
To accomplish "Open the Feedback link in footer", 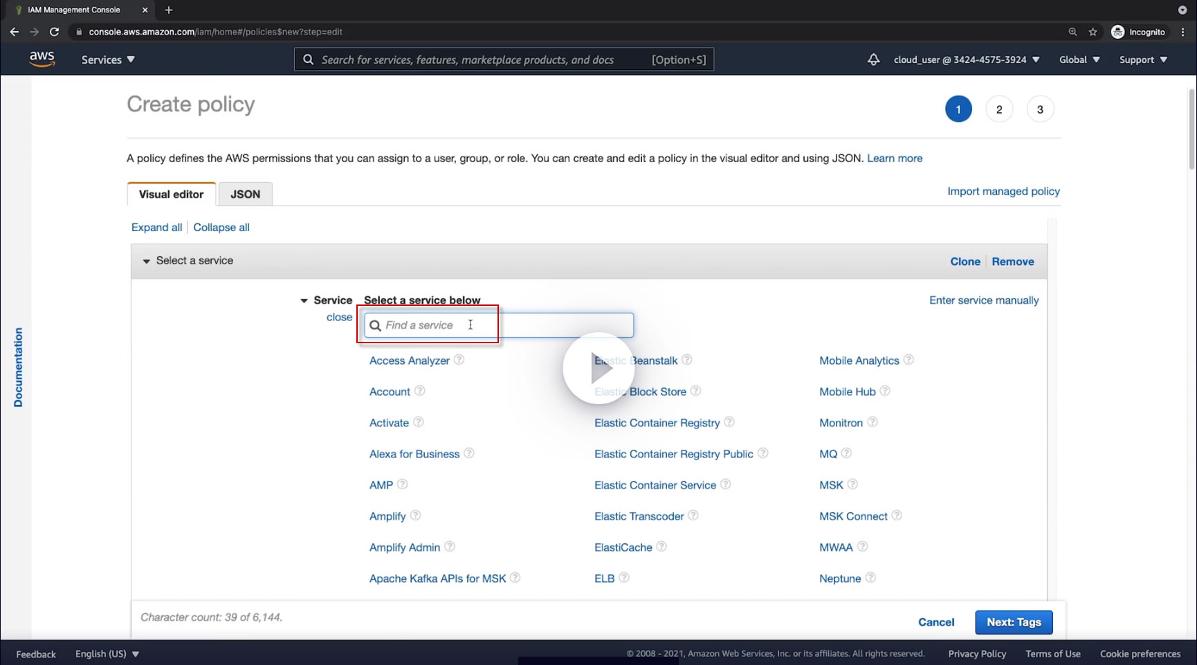I will click(x=36, y=654).
